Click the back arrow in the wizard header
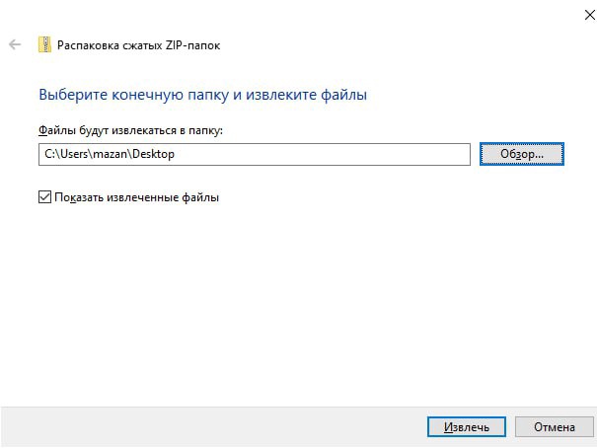The image size is (597, 448). 14,44
